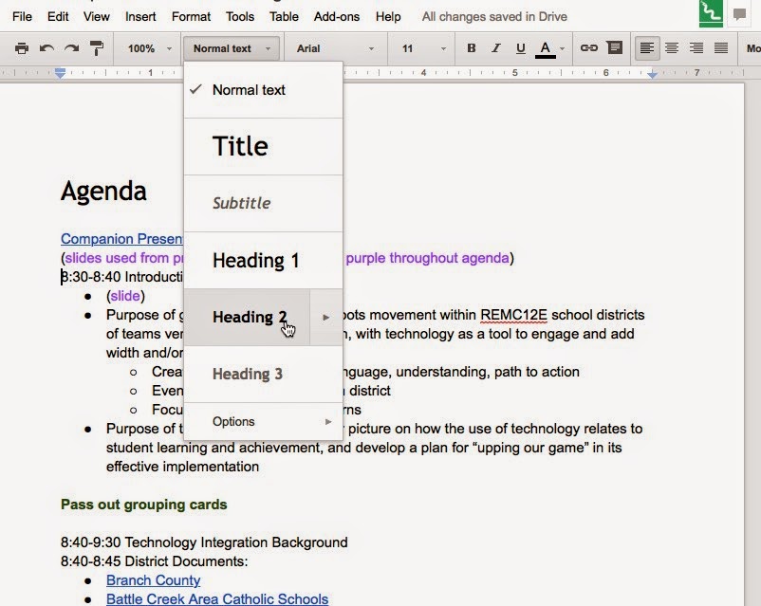The image size is (761, 606).
Task: Open the Insert menu
Action: pyautogui.click(x=140, y=16)
